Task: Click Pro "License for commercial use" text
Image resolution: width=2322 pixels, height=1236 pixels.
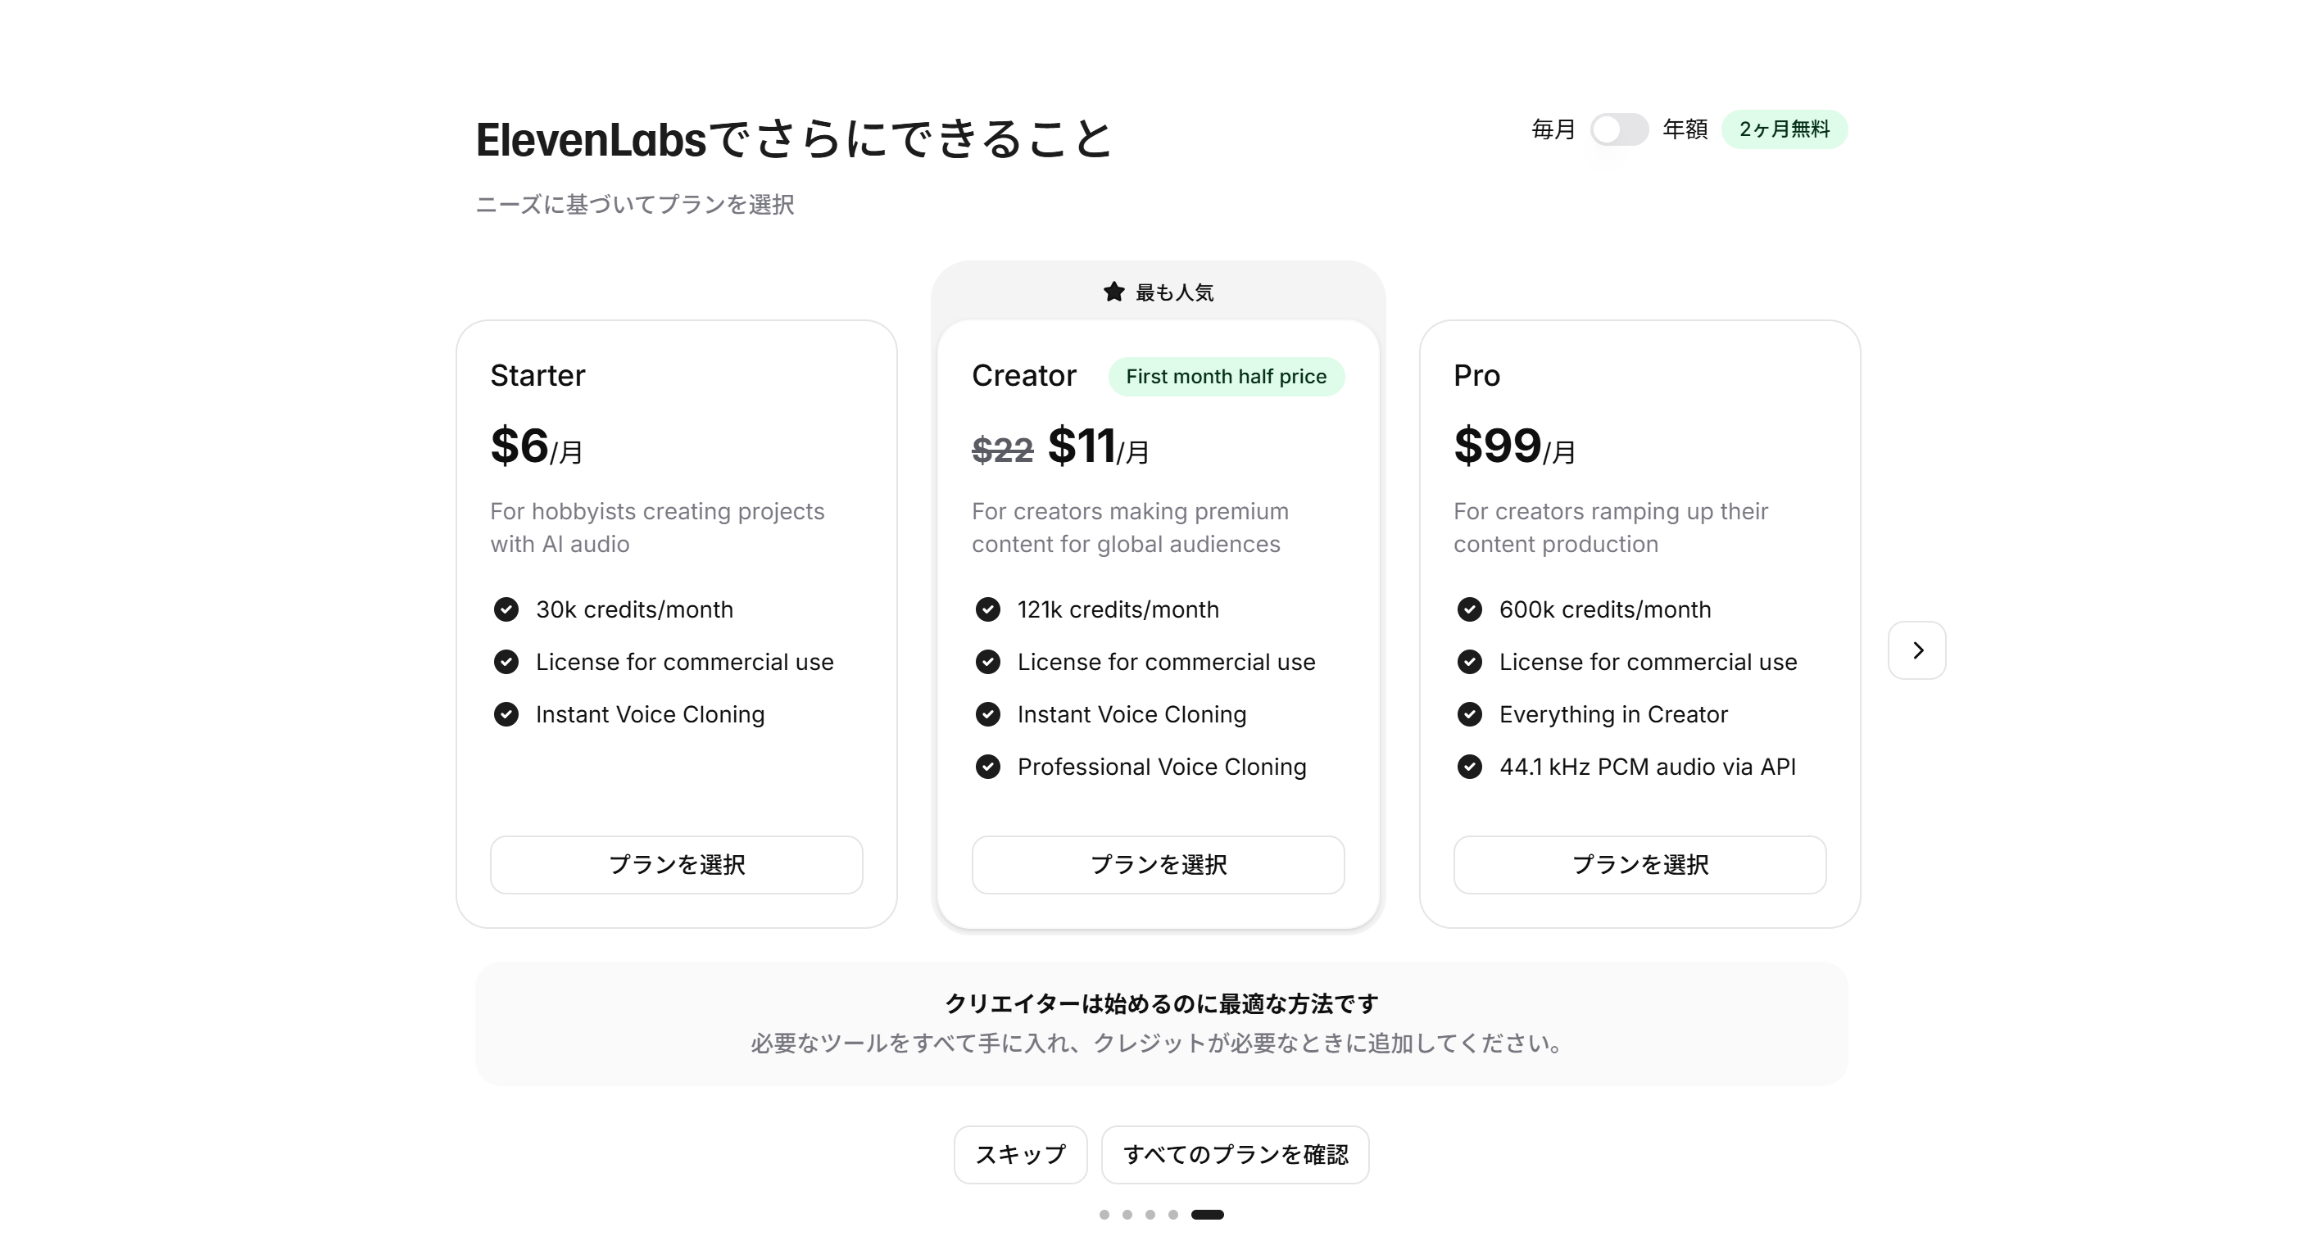Action: [x=1648, y=662]
